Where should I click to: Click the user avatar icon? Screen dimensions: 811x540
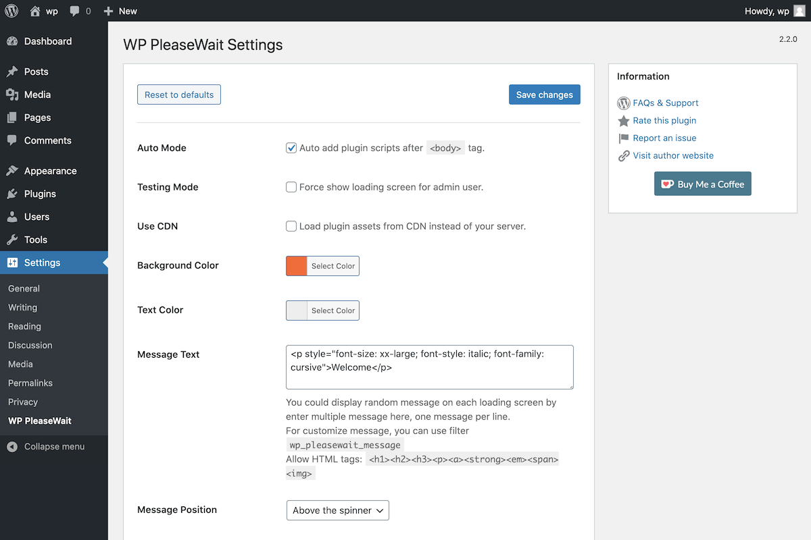coord(800,11)
